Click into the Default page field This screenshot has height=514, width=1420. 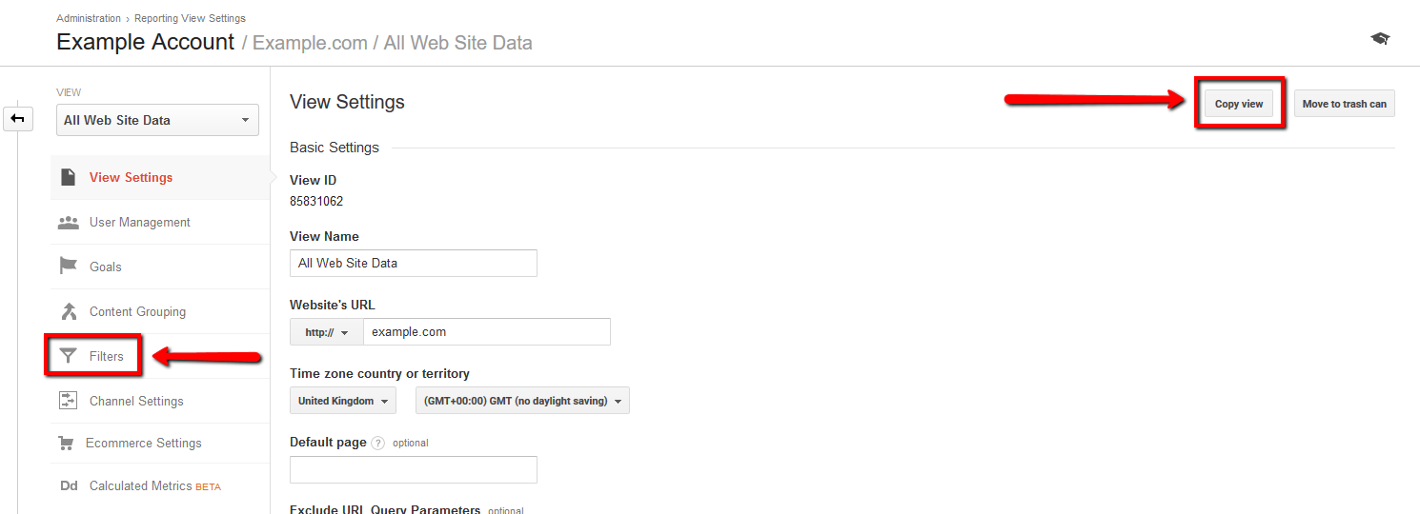(x=414, y=469)
